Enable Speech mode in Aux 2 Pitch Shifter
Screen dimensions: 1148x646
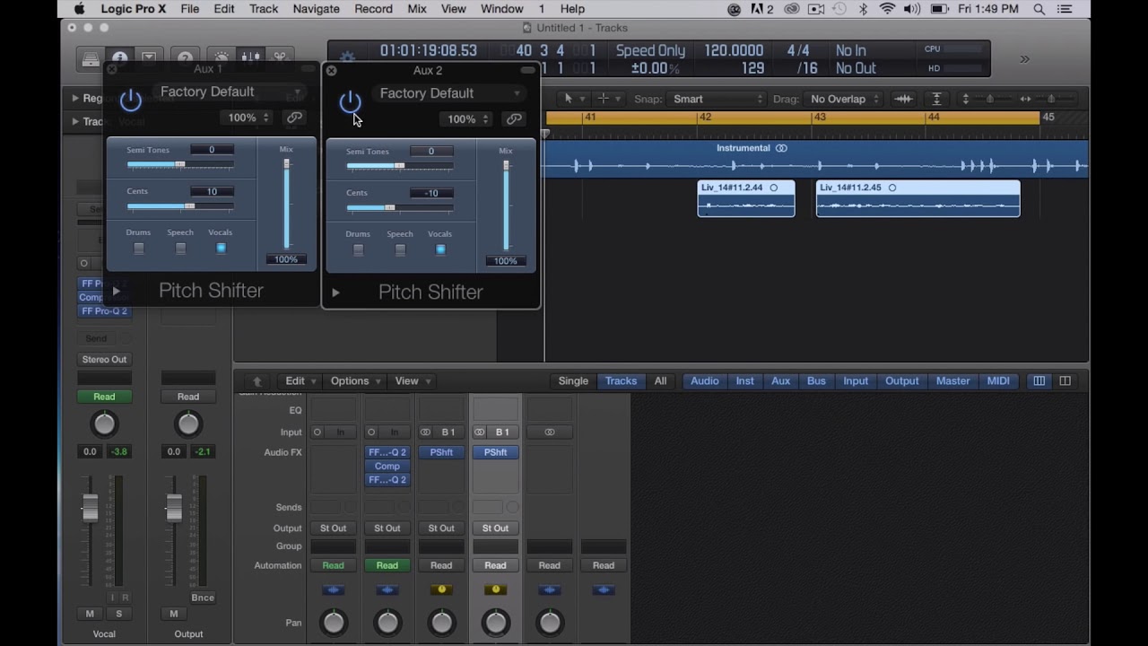click(400, 249)
